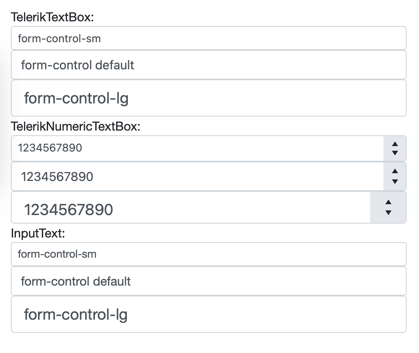Select the InputText form-control-lg field

(208, 314)
